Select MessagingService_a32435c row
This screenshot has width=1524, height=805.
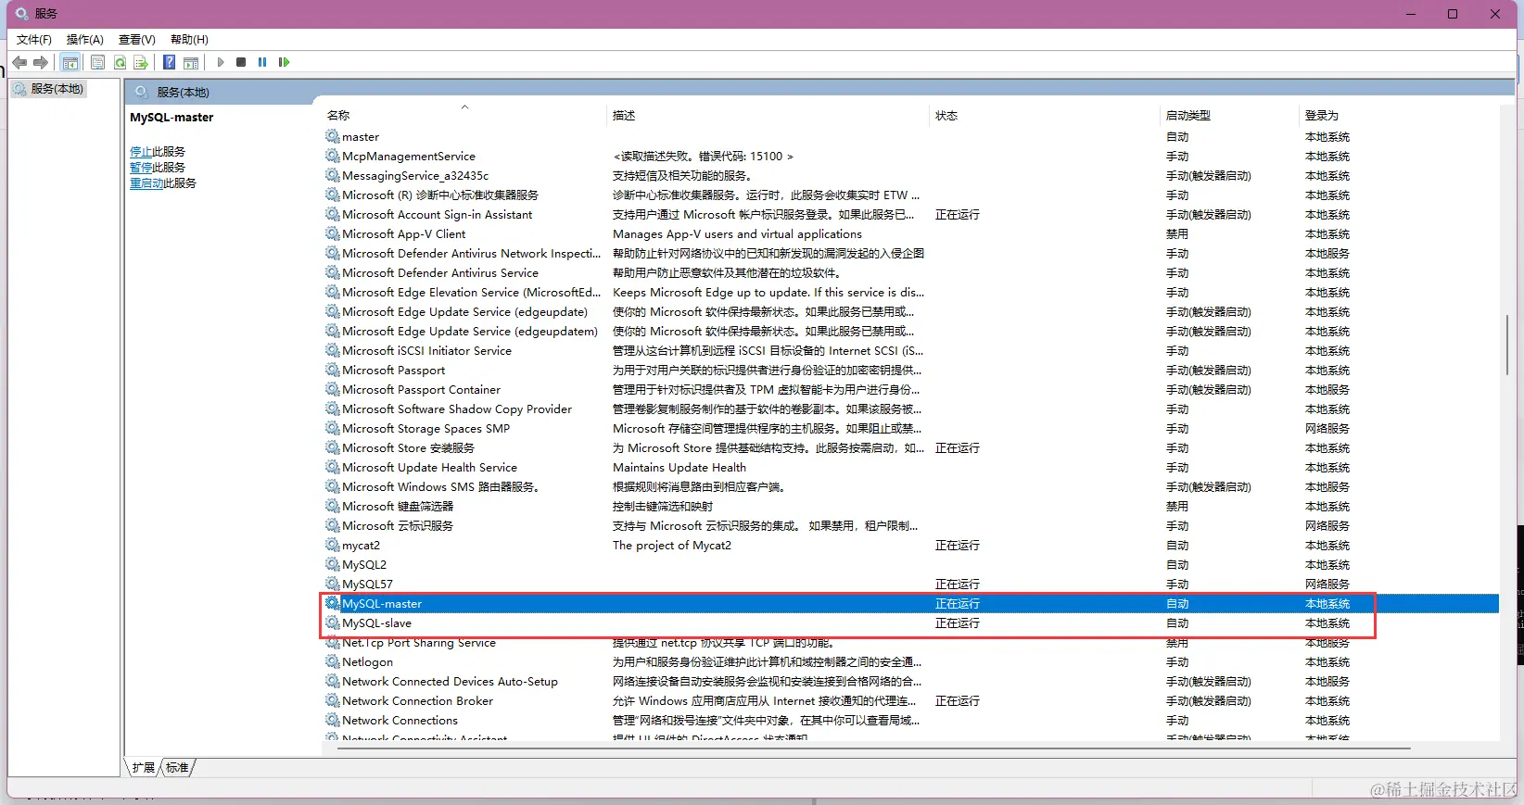(910, 175)
